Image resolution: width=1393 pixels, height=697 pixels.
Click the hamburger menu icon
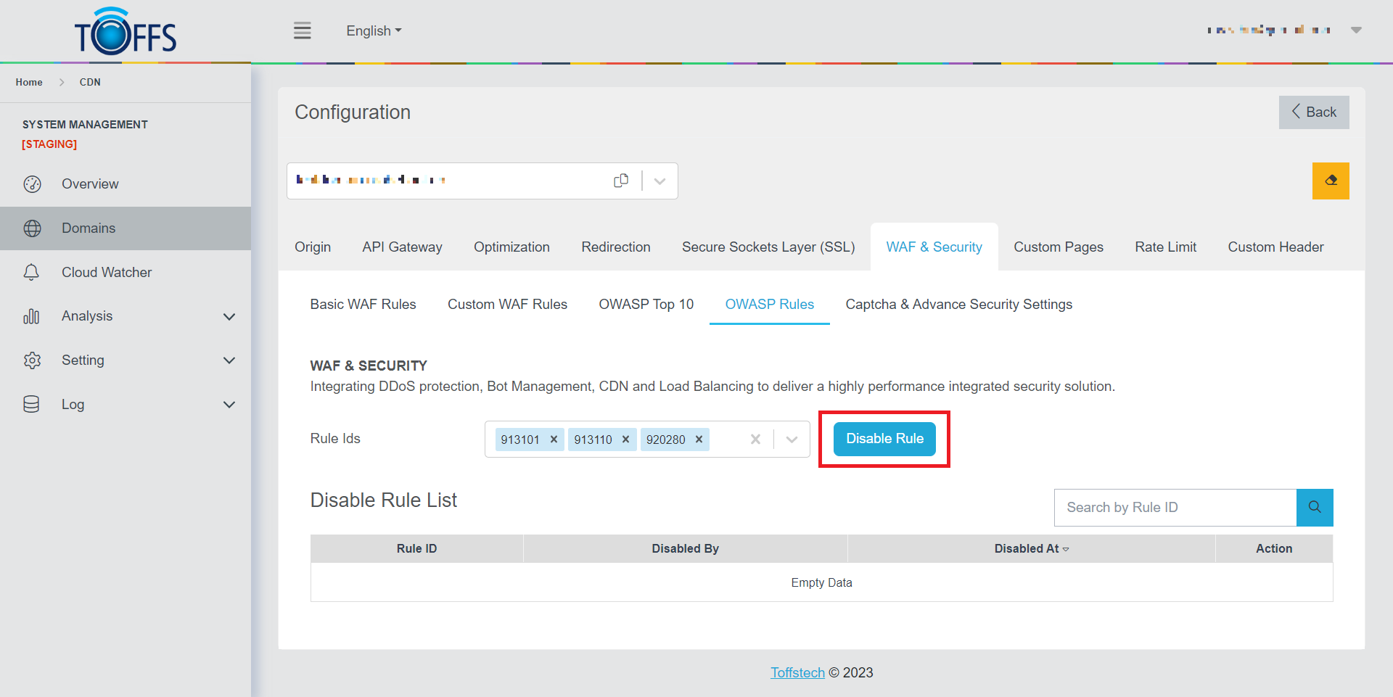pos(302,30)
